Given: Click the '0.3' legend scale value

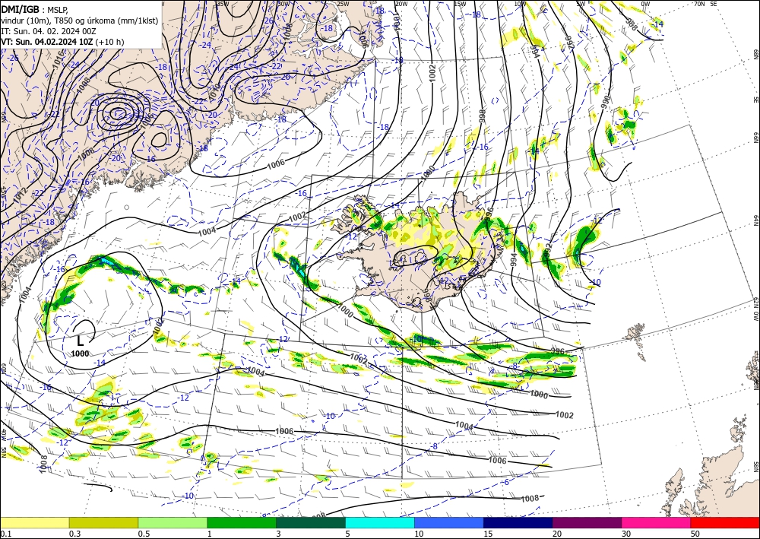Looking at the screenshot, I should (x=74, y=534).
